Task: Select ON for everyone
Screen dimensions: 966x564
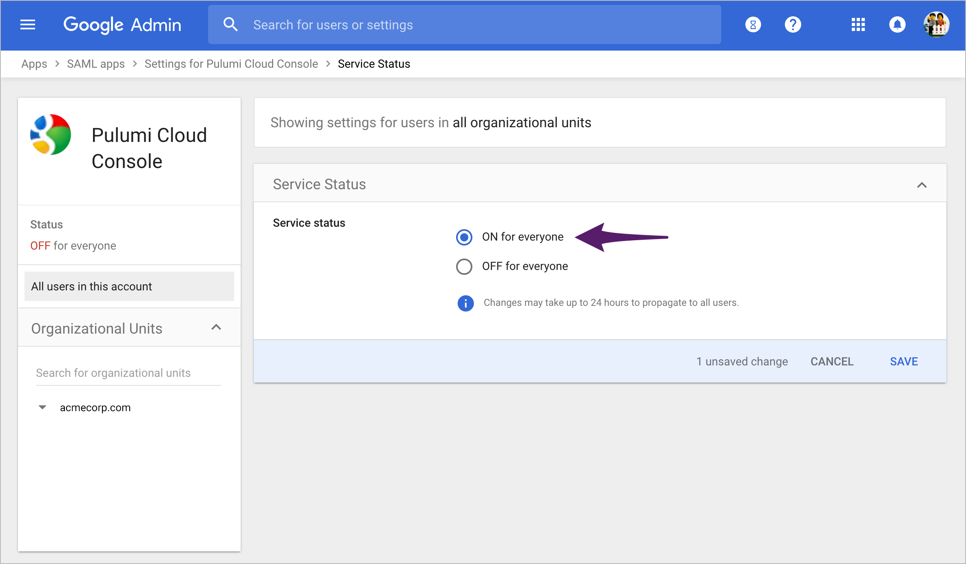Action: pos(464,237)
